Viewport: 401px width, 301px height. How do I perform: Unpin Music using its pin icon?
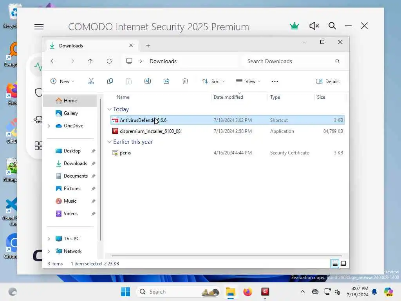point(93,201)
